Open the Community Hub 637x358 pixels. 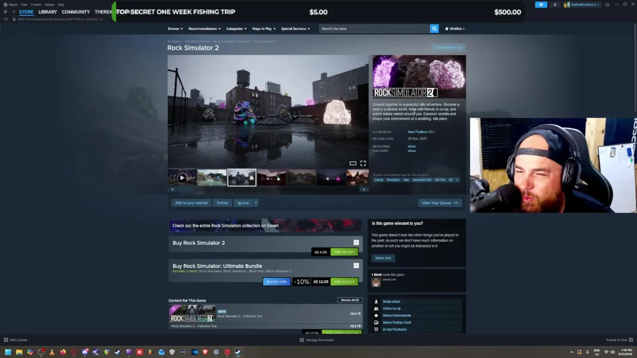click(448, 48)
